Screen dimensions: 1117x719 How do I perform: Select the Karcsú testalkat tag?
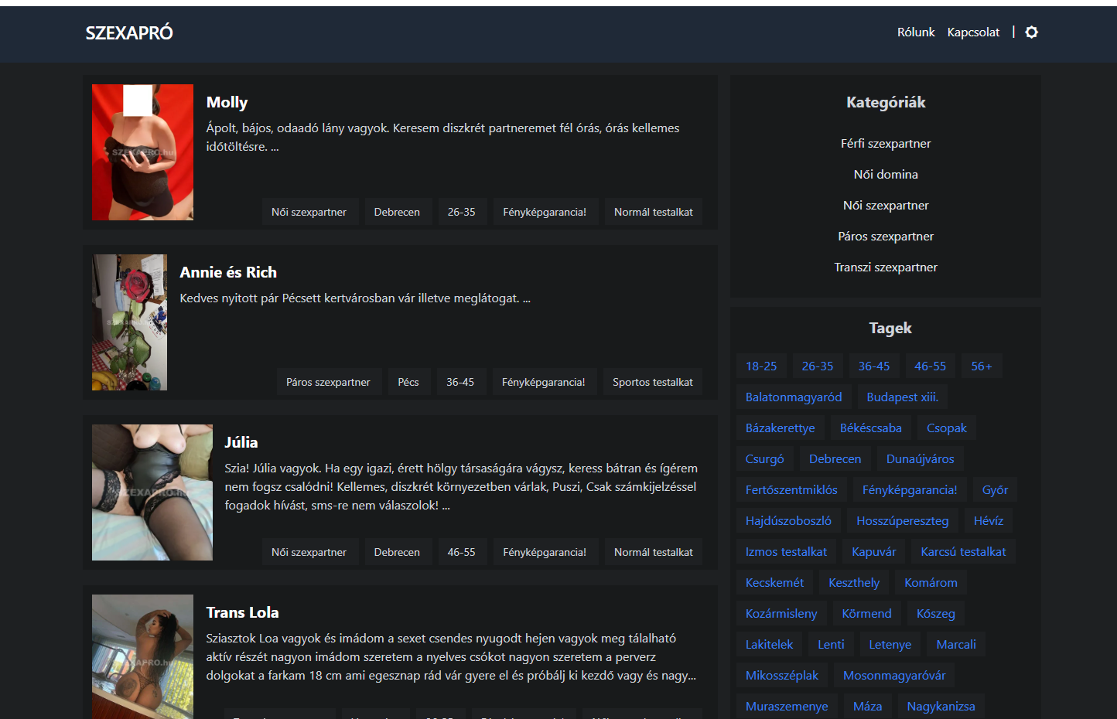[964, 552]
